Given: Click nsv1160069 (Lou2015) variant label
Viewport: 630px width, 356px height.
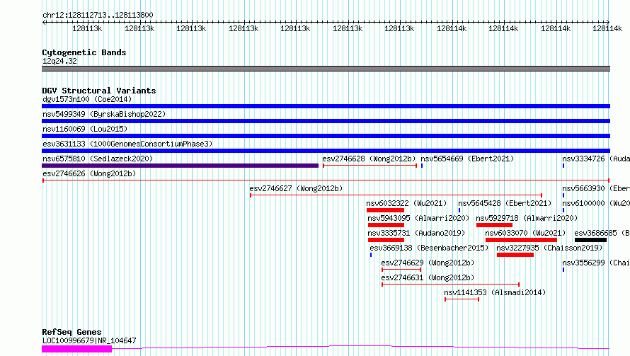Looking at the screenshot, I should point(85,129).
